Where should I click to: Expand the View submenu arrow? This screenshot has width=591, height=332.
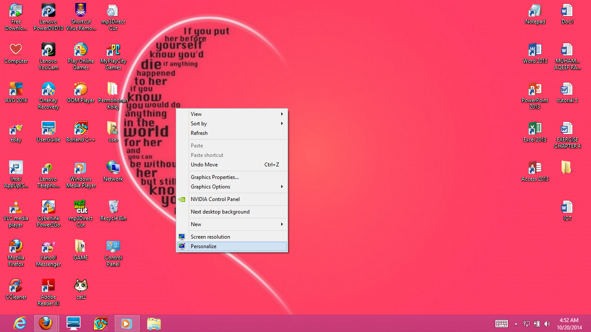(282, 114)
